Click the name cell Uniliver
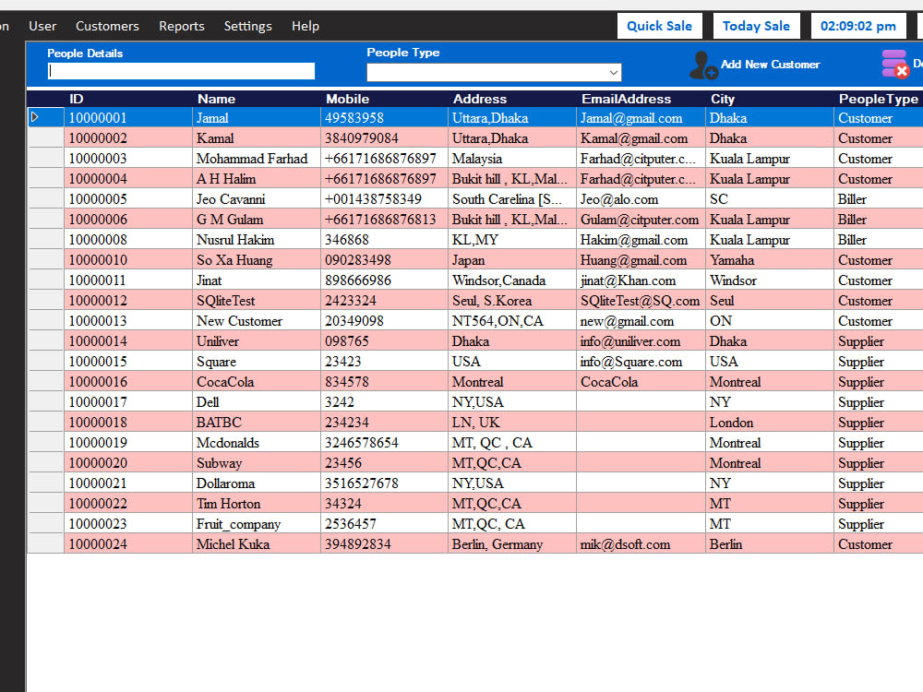 tap(257, 340)
